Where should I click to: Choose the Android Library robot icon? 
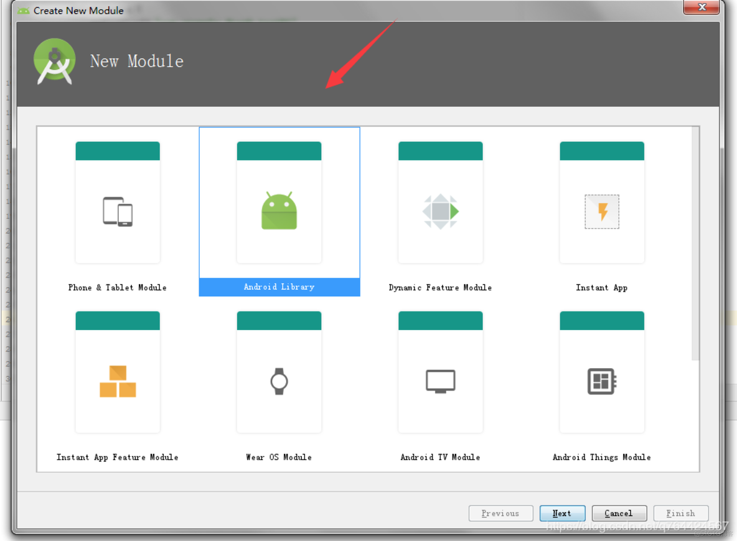tap(279, 210)
